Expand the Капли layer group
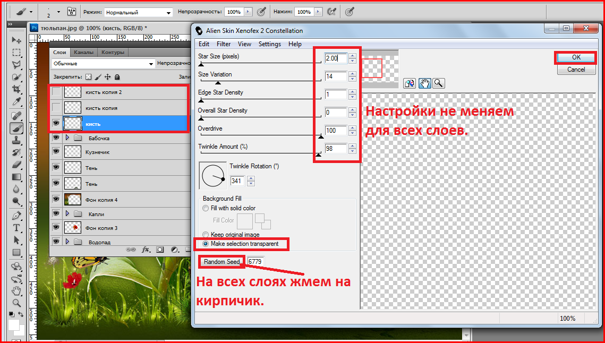 [x=68, y=213]
